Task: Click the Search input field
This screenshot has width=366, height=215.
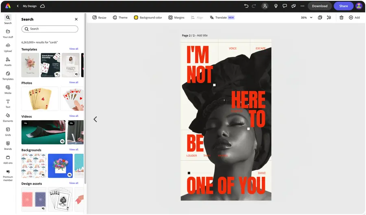Action: (50, 29)
